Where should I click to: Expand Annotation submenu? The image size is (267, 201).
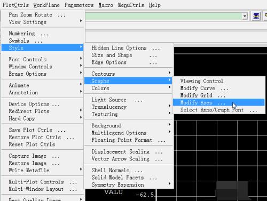(x=42, y=93)
